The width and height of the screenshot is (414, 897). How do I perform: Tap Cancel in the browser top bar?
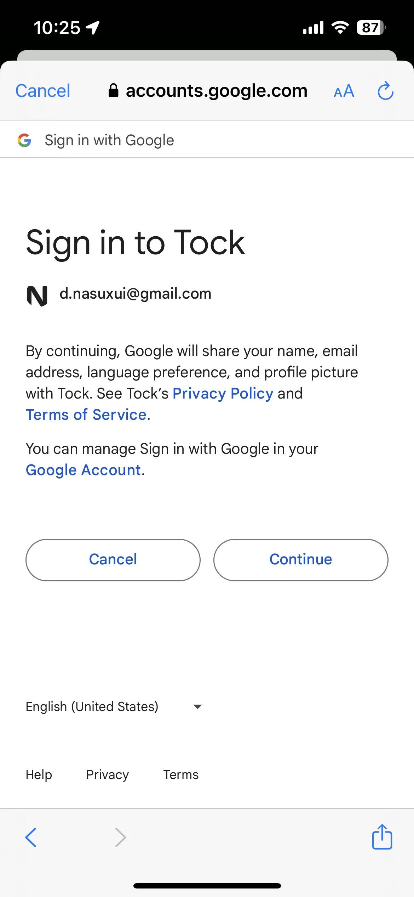coord(43,91)
